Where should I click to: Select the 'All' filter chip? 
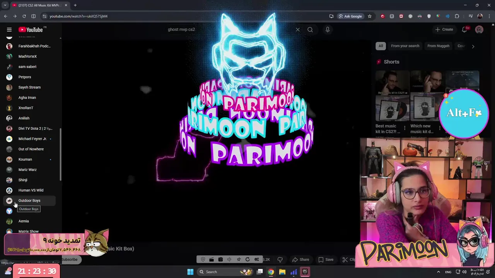tap(381, 46)
